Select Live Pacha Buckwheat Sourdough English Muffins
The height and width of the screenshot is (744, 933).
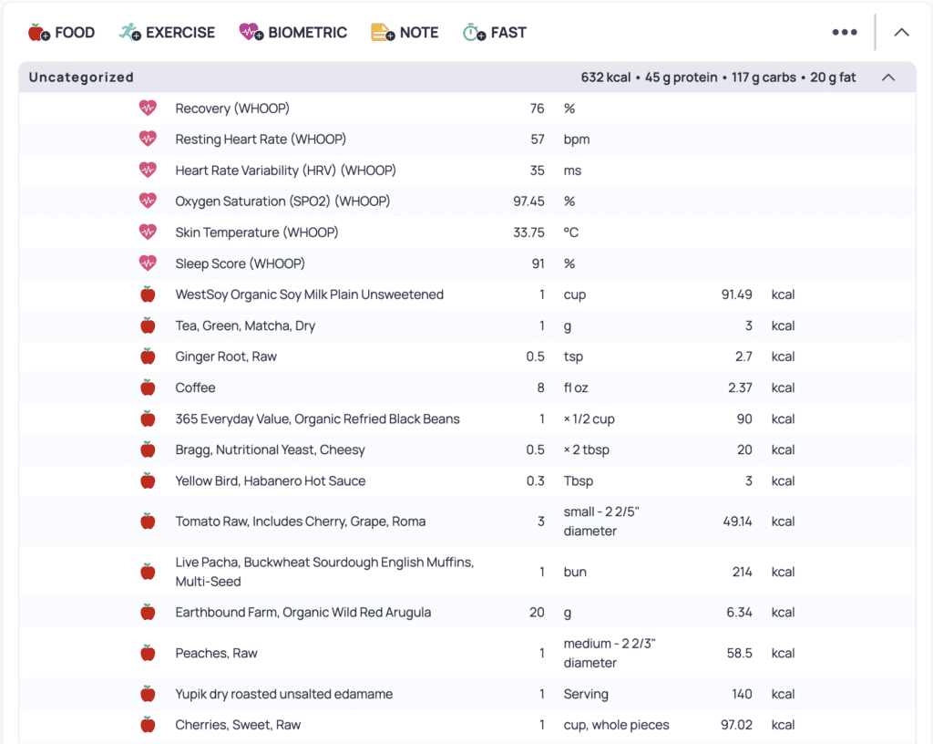click(x=324, y=572)
